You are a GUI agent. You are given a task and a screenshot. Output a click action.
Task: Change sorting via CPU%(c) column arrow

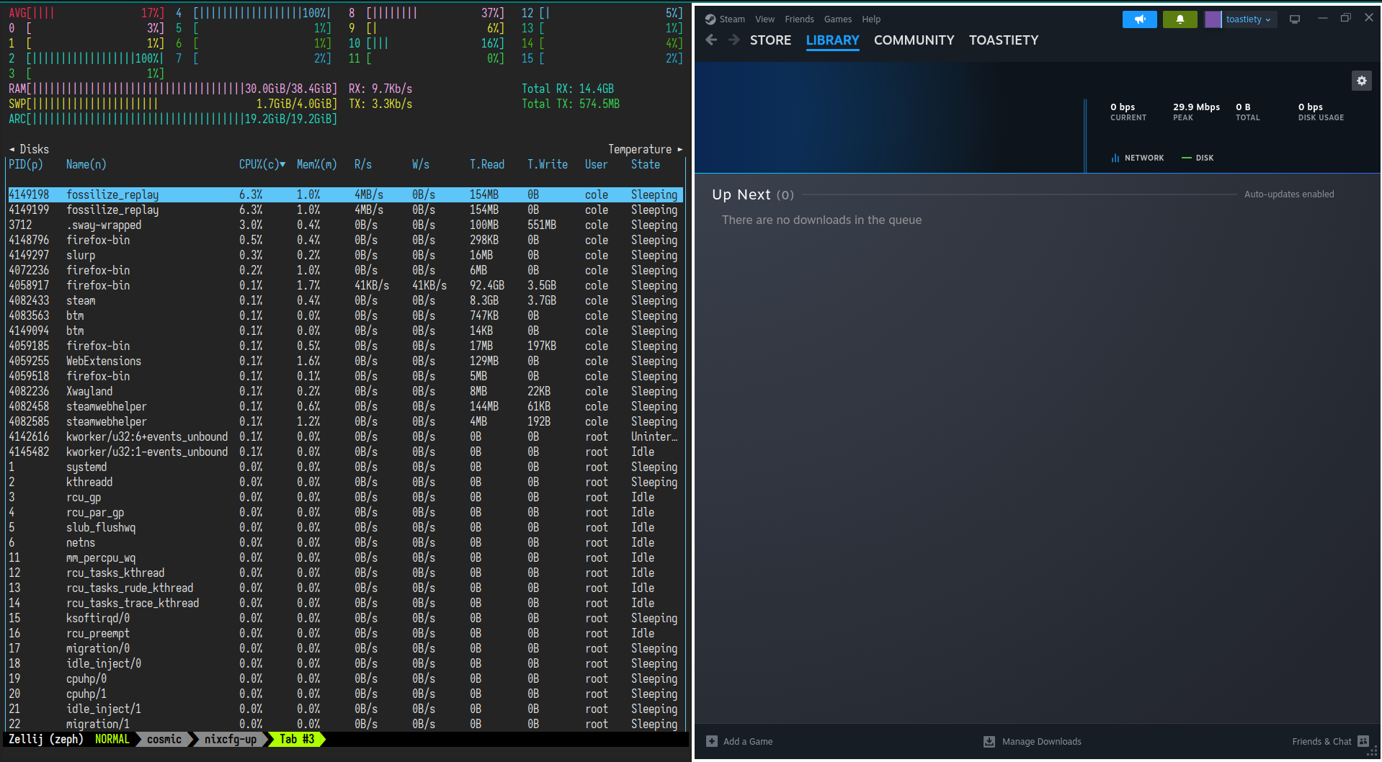280,164
